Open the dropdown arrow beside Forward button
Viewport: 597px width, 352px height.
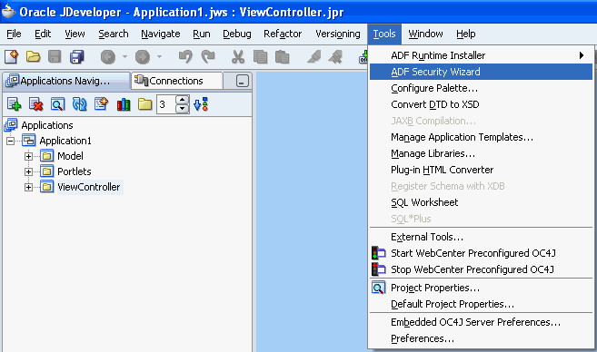click(x=159, y=57)
